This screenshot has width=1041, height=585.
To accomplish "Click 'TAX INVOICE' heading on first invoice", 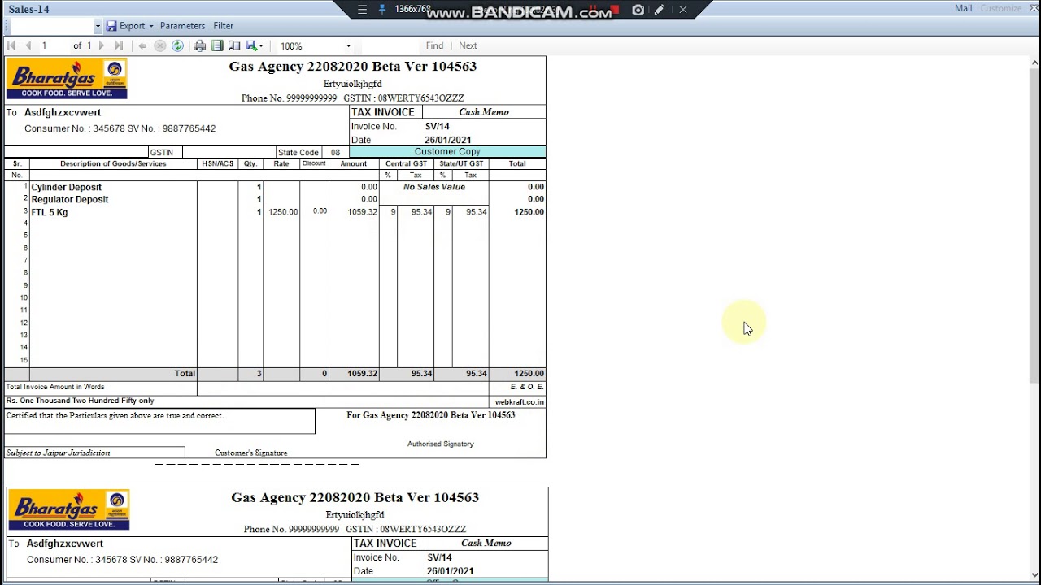I will (x=383, y=112).
